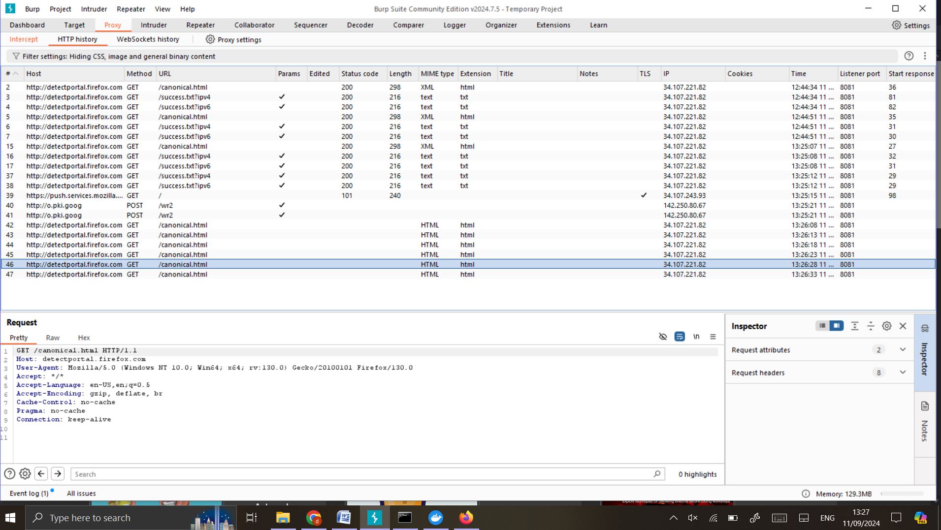Open the filter bar overflow menu
The width and height of the screenshot is (941, 530).
(925, 56)
